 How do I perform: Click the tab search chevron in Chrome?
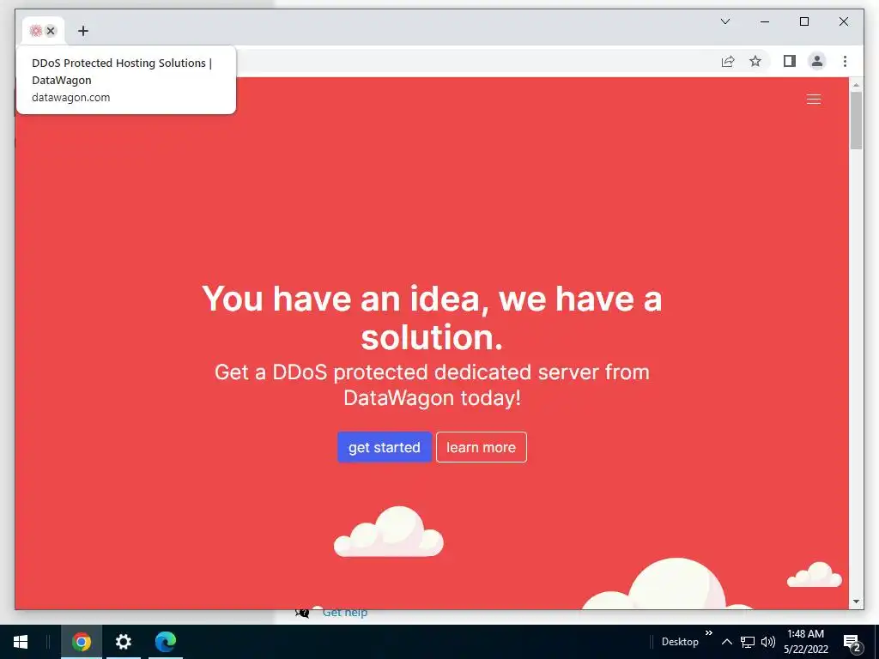[x=724, y=21]
